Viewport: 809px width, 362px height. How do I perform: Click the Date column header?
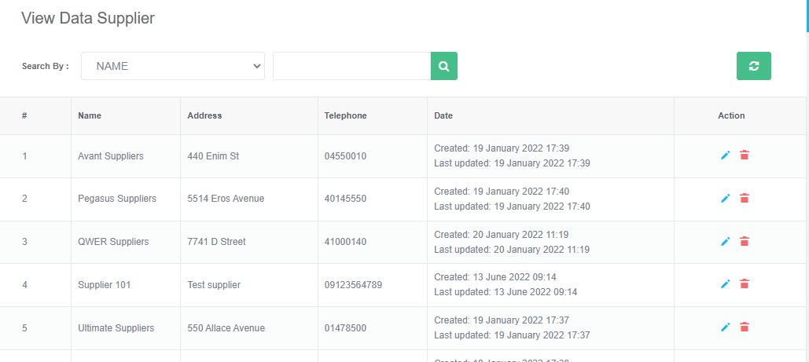pos(443,115)
